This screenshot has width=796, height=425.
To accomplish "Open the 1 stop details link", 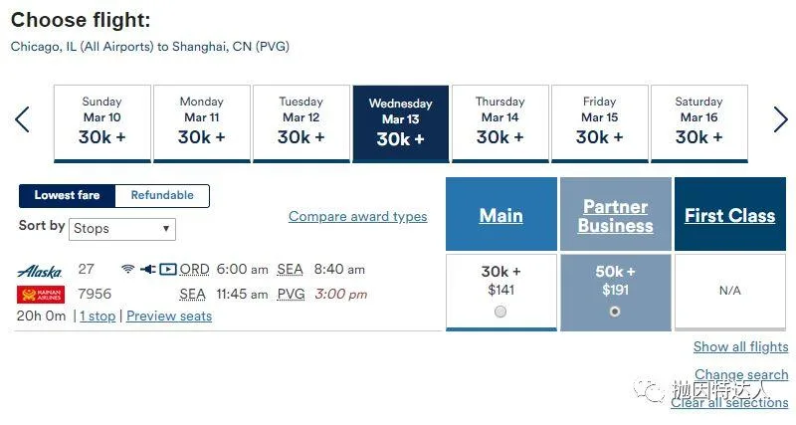I will tap(98, 317).
